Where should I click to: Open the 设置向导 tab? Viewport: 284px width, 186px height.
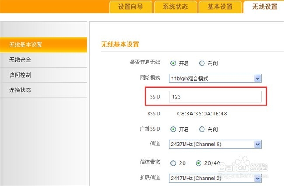131,7
